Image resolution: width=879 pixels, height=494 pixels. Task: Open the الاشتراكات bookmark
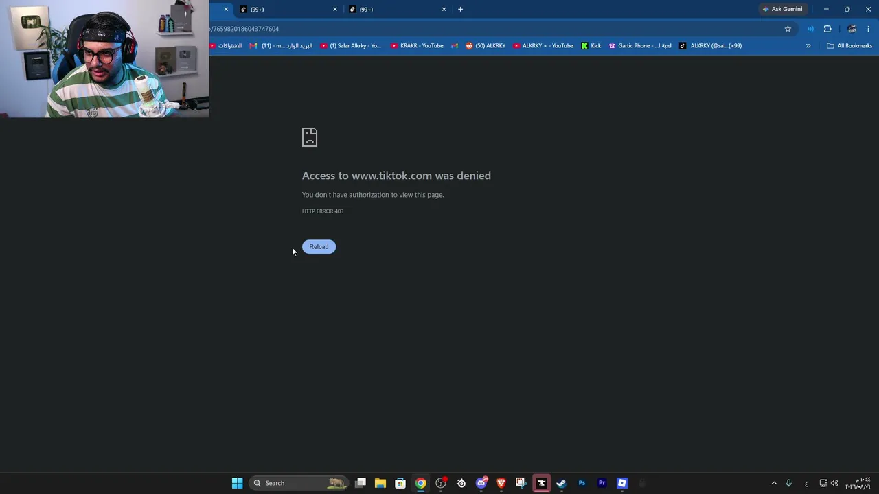[226, 46]
